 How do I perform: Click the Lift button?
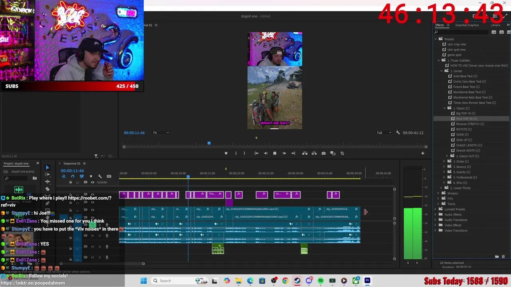coord(305,153)
